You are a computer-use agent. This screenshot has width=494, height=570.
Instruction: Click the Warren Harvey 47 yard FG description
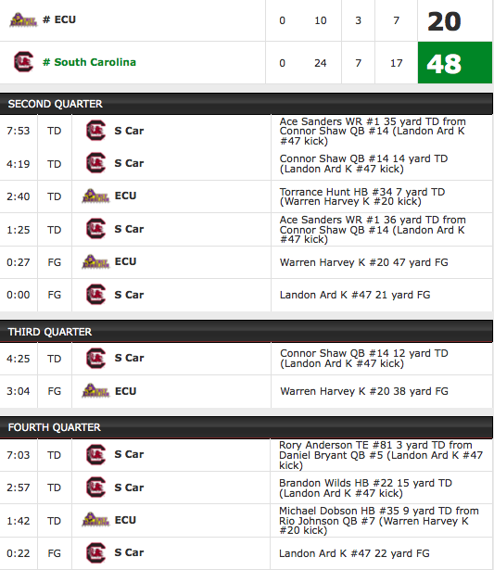click(x=364, y=262)
